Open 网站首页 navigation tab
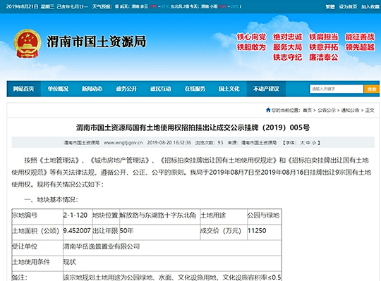This screenshot has width=381, height=281. 23,89
